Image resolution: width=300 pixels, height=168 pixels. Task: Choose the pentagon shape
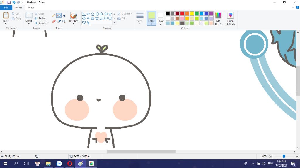pyautogui.click(x=93, y=14)
